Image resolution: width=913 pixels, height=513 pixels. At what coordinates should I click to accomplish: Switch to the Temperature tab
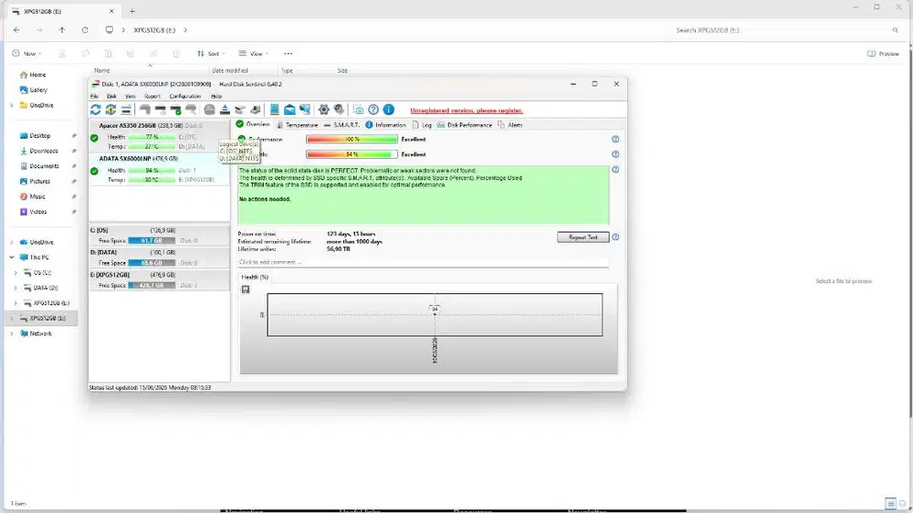297,125
